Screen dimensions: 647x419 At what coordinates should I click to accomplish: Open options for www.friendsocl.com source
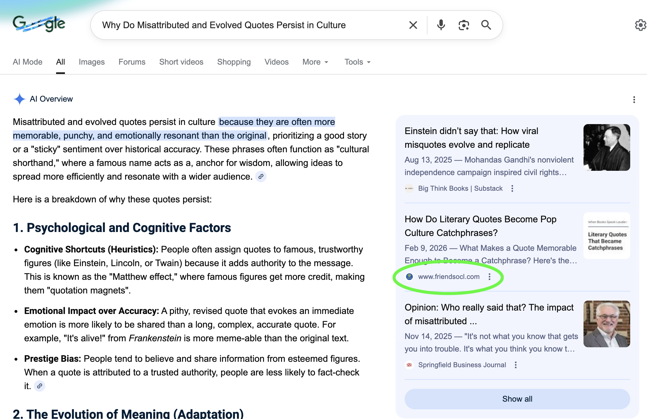coord(490,277)
